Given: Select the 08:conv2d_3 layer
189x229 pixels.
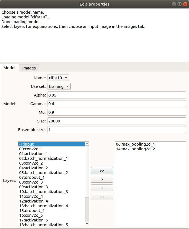Looking at the screenshot, I should point(52,182).
